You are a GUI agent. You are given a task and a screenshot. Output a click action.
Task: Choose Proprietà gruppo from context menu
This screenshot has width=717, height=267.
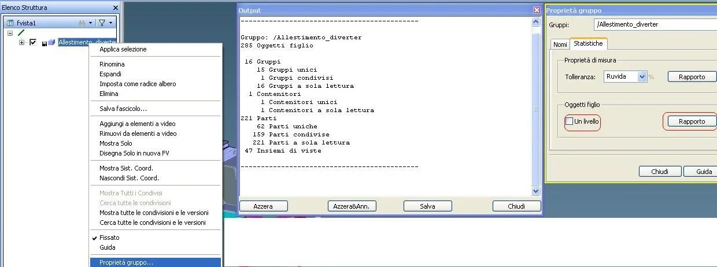[126, 262]
